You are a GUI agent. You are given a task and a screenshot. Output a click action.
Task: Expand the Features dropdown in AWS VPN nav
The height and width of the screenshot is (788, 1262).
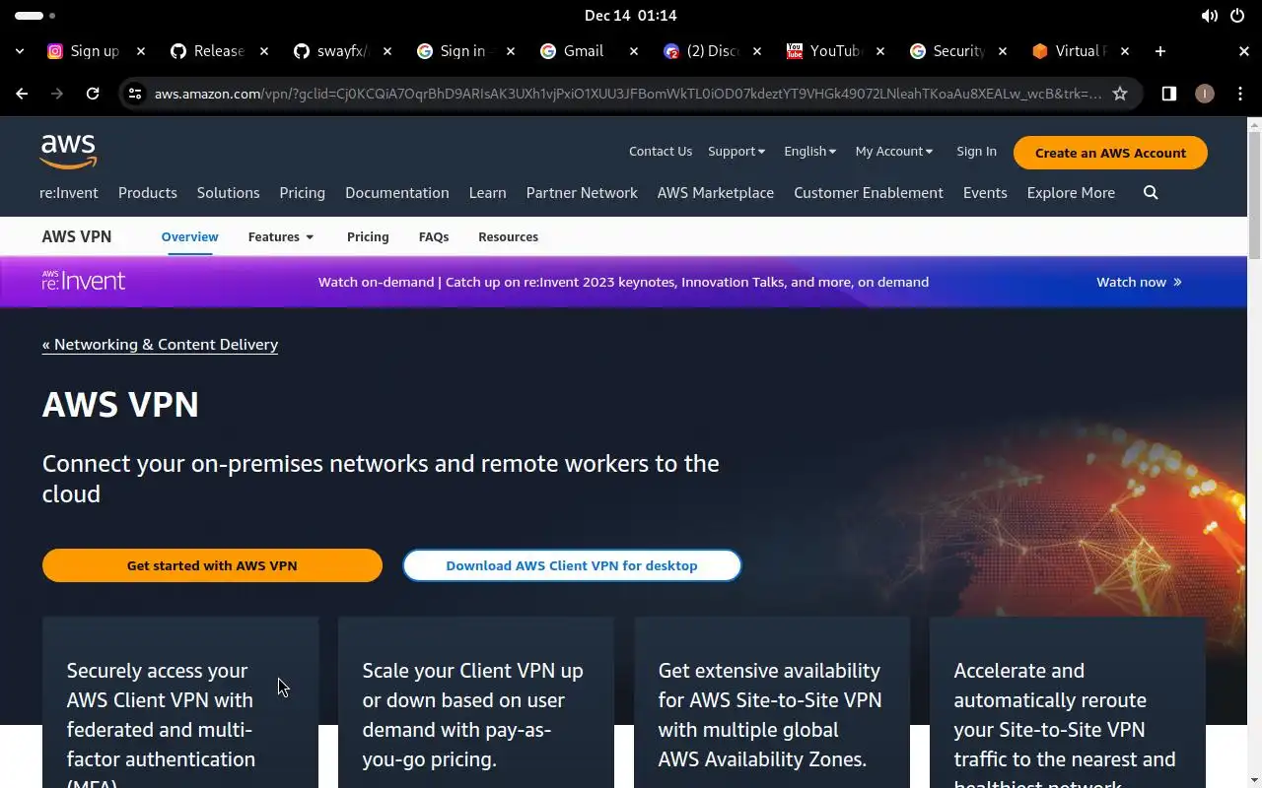[x=281, y=237]
